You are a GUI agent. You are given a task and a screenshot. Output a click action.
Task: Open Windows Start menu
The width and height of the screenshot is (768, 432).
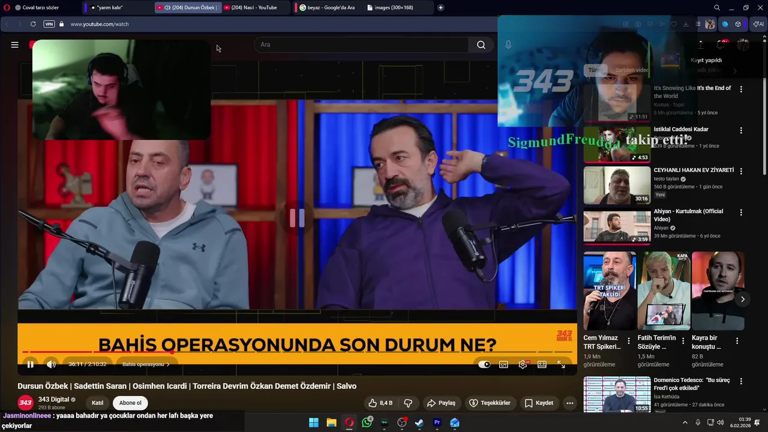tap(314, 422)
